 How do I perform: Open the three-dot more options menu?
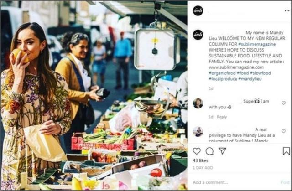287,11
